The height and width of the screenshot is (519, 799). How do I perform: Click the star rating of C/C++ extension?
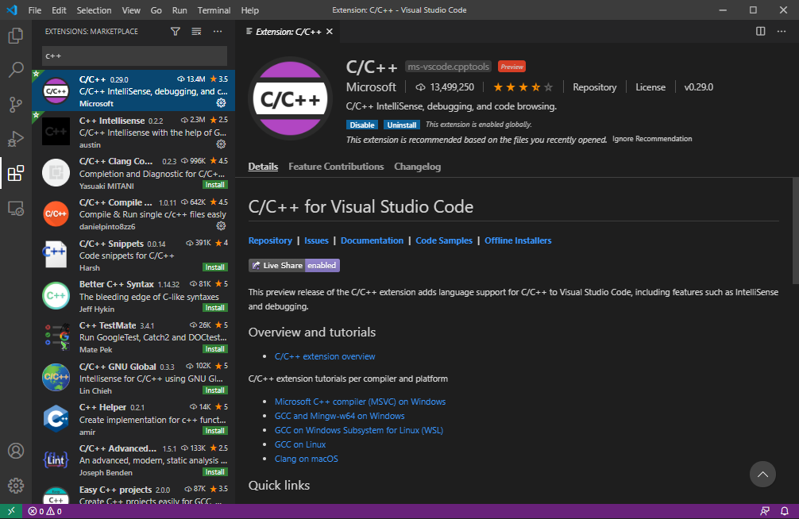pyautogui.click(x=523, y=87)
